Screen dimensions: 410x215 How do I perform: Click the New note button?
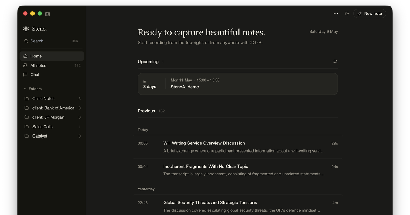(370, 14)
